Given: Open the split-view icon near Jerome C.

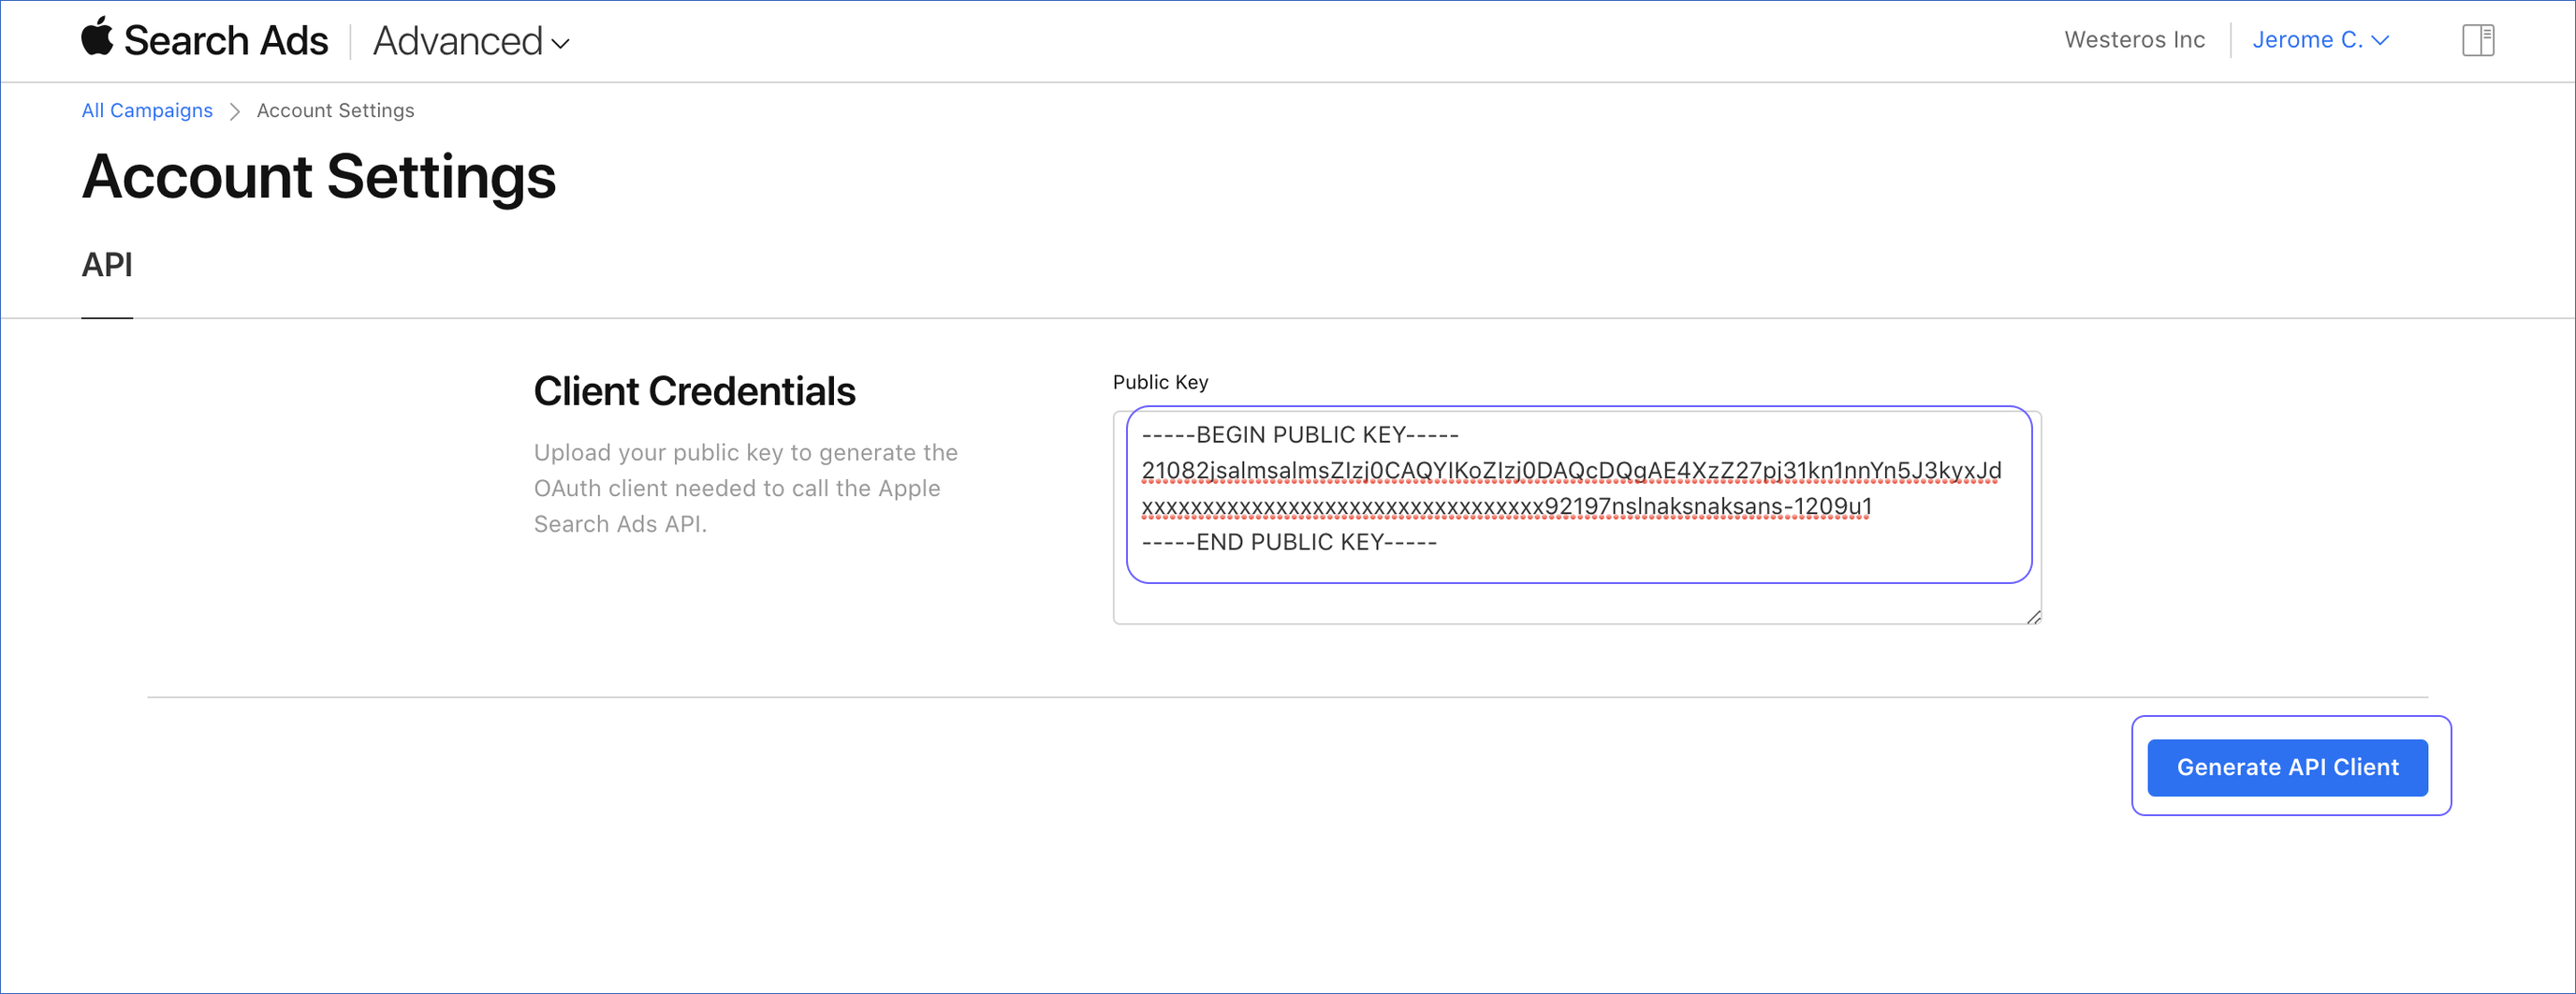Looking at the screenshot, I should [2479, 40].
